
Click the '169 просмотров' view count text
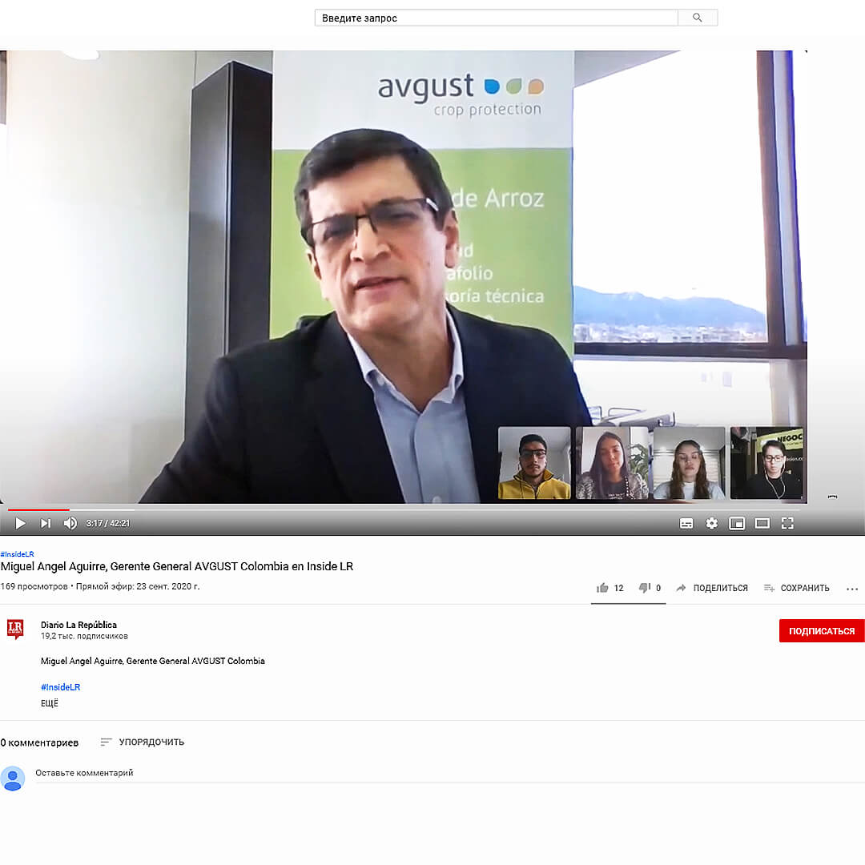pos(34,586)
